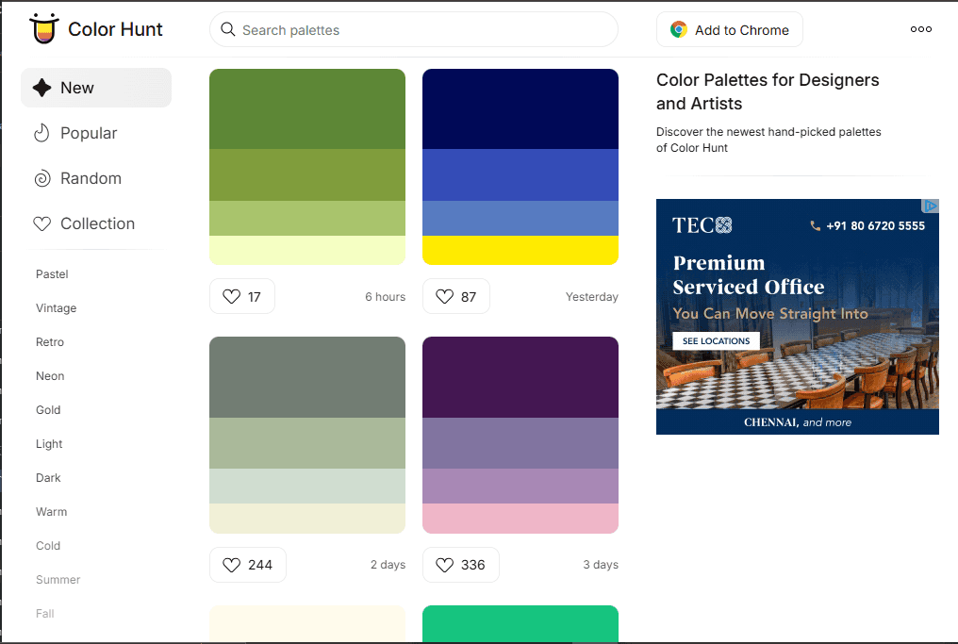The width and height of the screenshot is (958, 644).
Task: Select the Gold tag
Action: point(48,410)
